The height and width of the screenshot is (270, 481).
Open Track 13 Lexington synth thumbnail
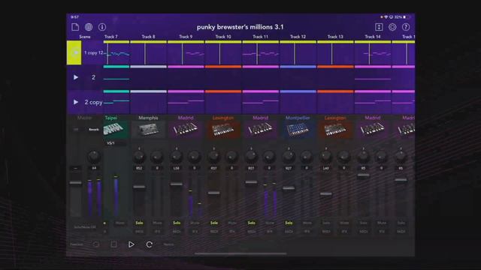(x=335, y=130)
